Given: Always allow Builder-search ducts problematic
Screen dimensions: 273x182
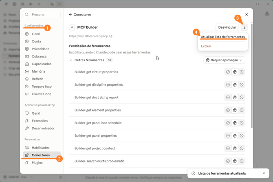Looking at the screenshot, I should (228, 161).
